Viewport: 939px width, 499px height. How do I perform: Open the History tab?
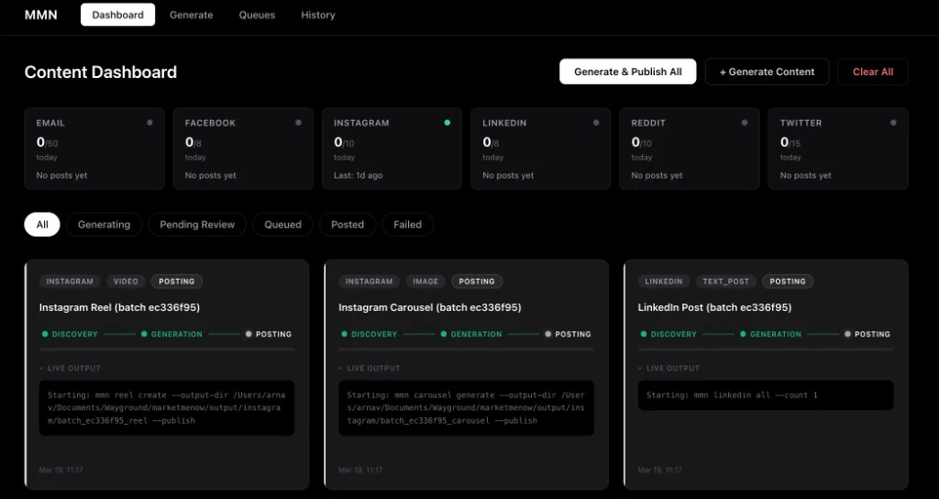click(318, 15)
